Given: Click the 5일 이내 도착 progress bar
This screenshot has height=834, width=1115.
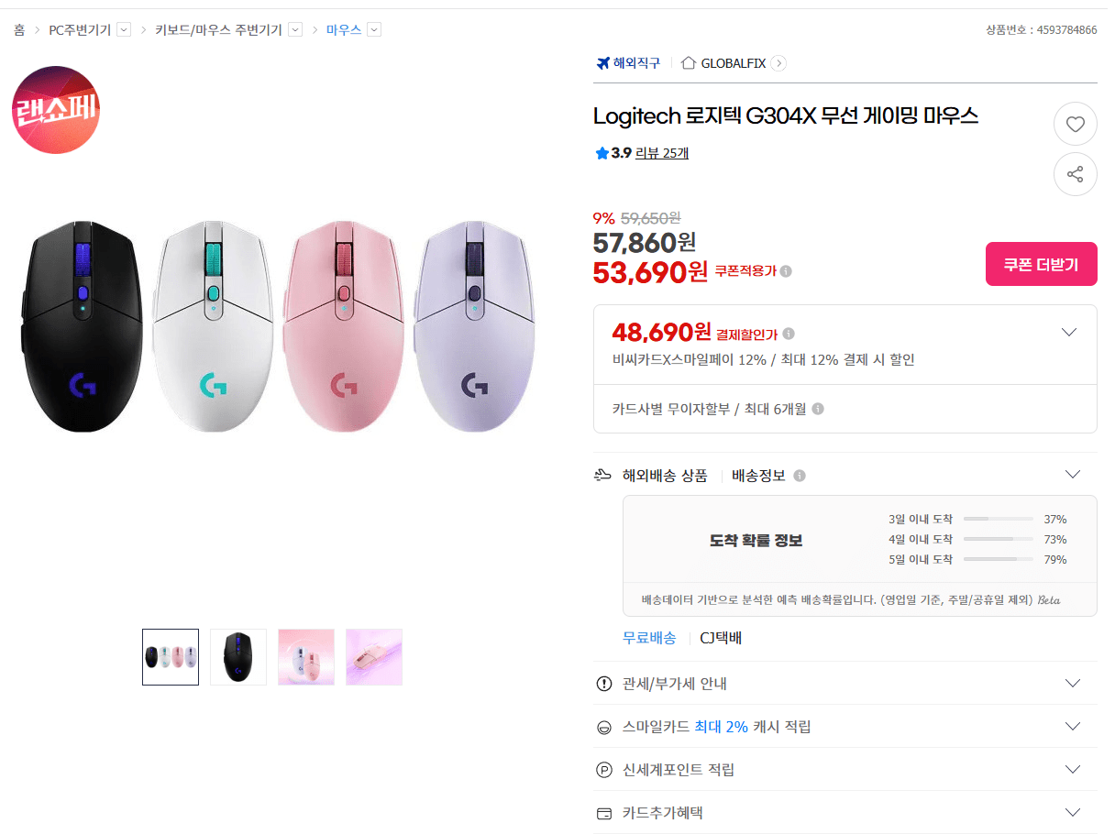Looking at the screenshot, I should (996, 559).
